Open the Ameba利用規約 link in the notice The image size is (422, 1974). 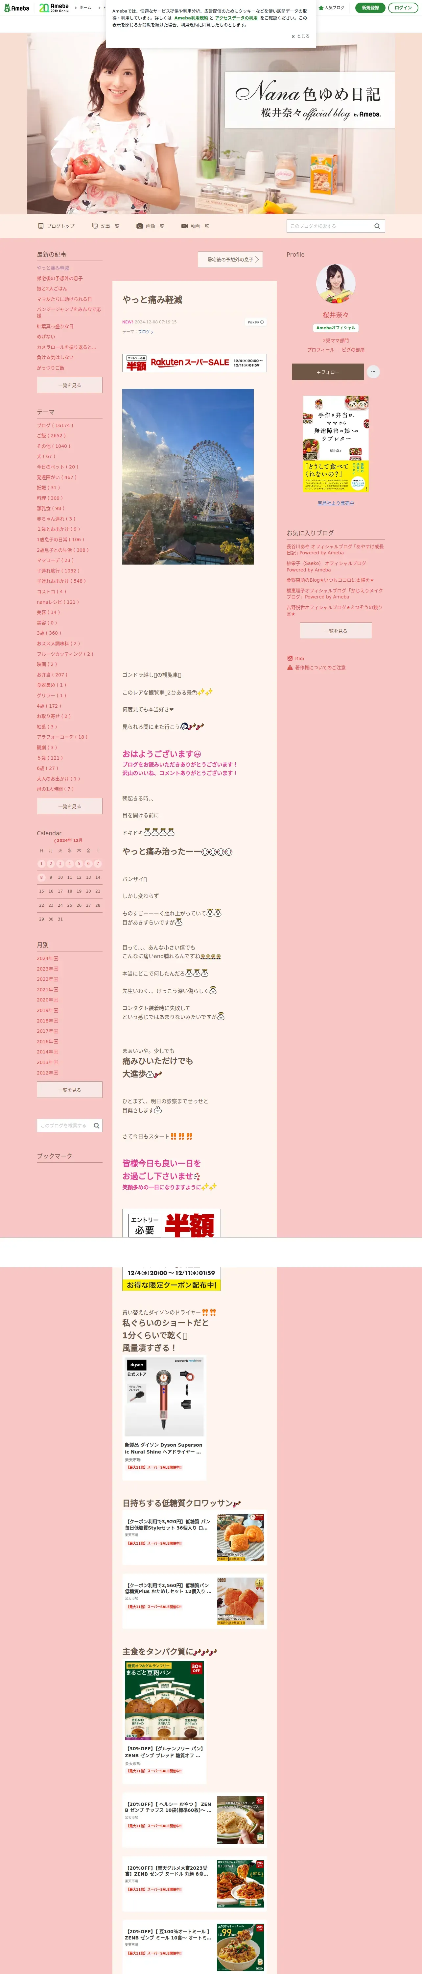pyautogui.click(x=191, y=18)
